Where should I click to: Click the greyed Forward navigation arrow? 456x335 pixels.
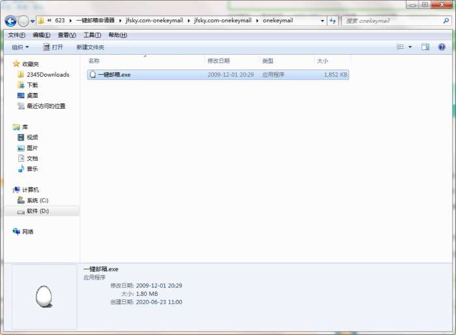(x=23, y=21)
